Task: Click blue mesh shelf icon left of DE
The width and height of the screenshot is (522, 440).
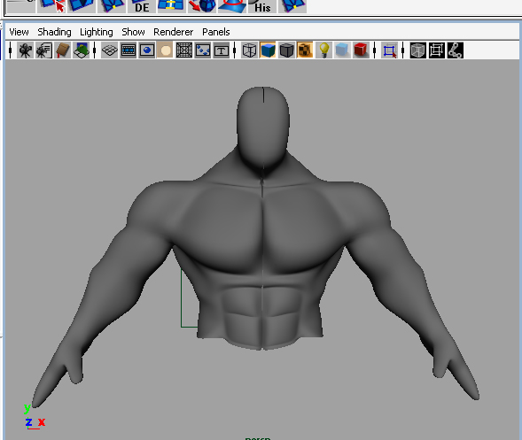Action: point(111,6)
